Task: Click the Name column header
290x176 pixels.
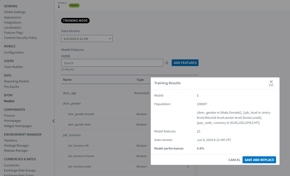Action: 67,80
